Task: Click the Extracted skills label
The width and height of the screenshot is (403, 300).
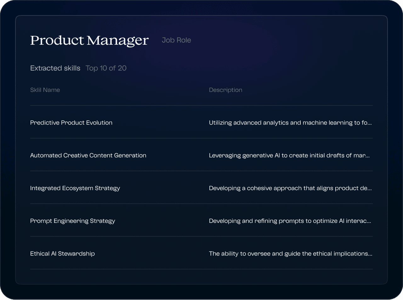Action: (x=55, y=68)
